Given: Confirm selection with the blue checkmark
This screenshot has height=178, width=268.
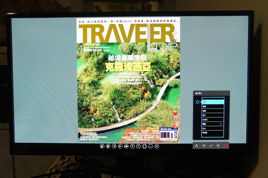Looking at the screenshot, I should [x=211, y=146].
